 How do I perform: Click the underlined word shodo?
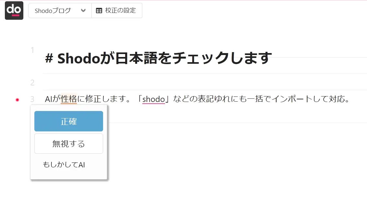[x=154, y=99]
